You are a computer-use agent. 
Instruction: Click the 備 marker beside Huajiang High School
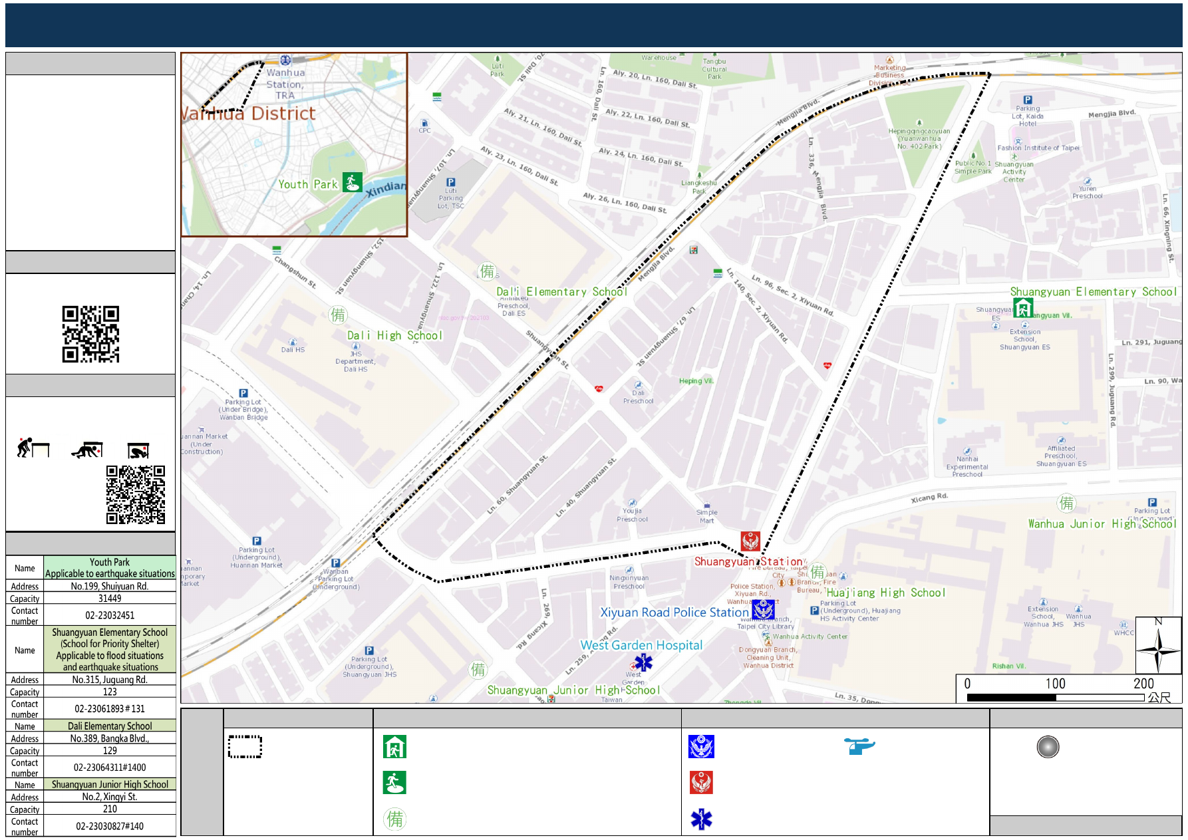(817, 571)
